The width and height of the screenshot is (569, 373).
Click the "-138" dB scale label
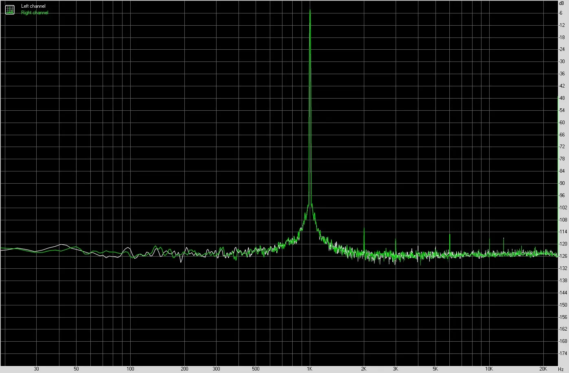coord(562,281)
